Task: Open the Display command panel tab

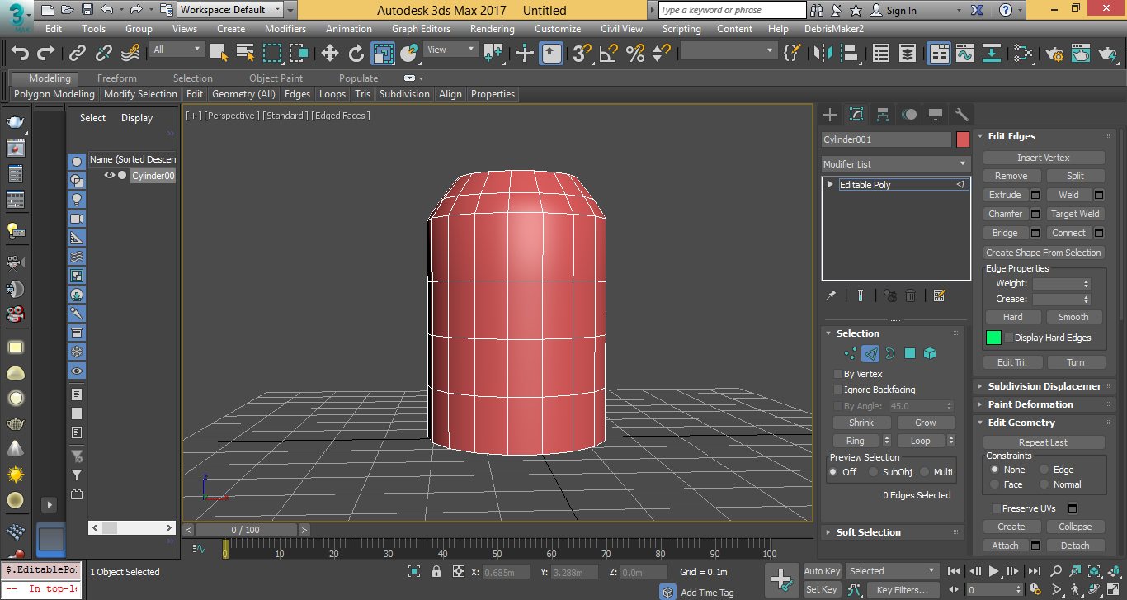Action: pos(936,115)
